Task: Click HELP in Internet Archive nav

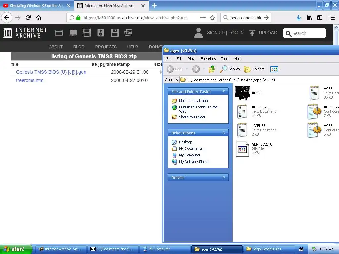Action: coord(132,47)
